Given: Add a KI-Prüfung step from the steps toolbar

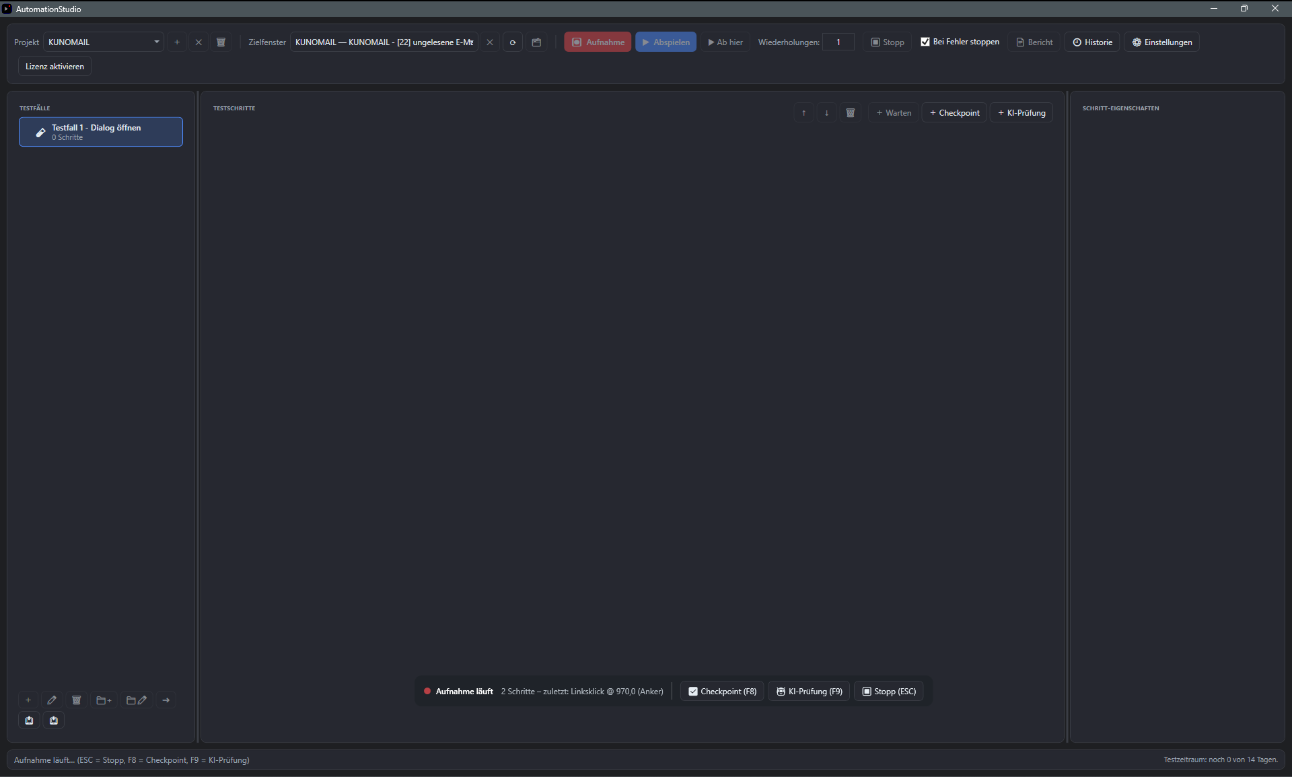Looking at the screenshot, I should (x=1021, y=113).
